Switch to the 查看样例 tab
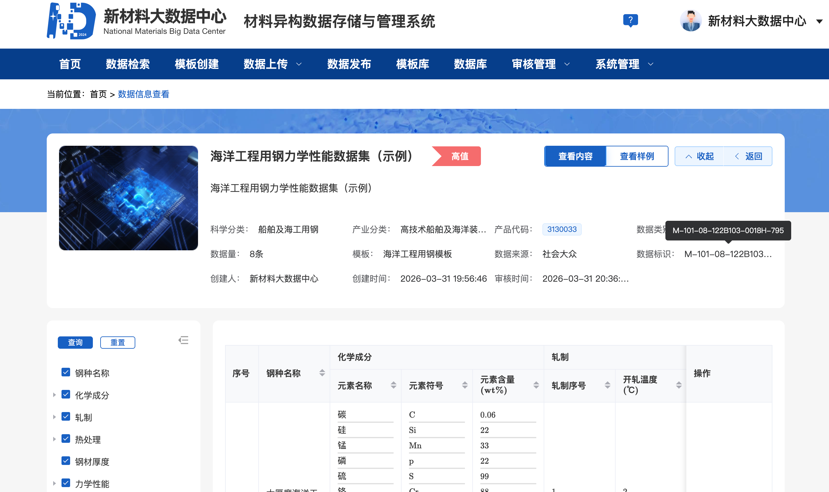 point(637,156)
